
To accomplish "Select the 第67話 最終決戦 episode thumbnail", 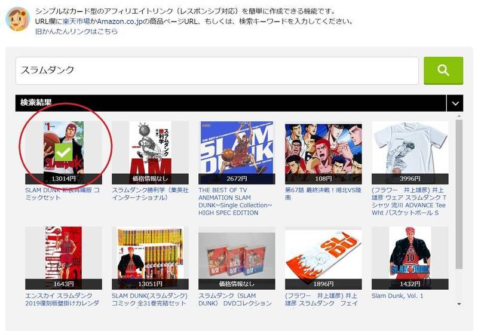I will [323, 152].
